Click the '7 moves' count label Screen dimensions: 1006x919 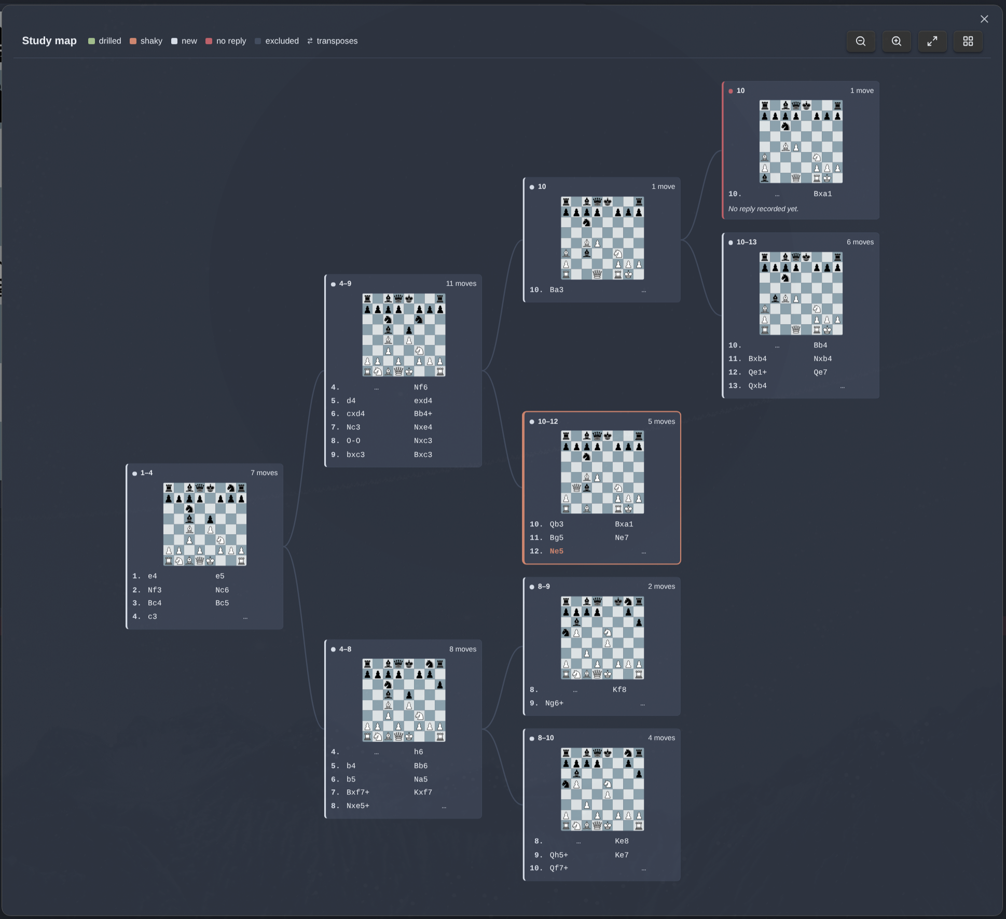point(264,473)
